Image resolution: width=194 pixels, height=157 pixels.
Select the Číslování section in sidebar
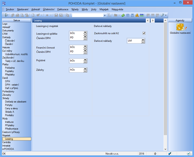(x=10, y=41)
